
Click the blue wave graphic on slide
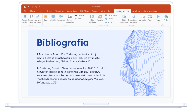click(x=142, y=63)
